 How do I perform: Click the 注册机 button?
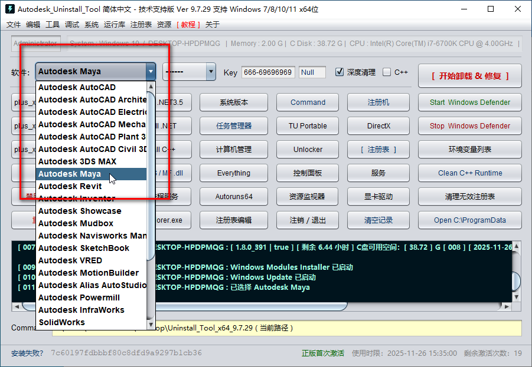tap(378, 103)
